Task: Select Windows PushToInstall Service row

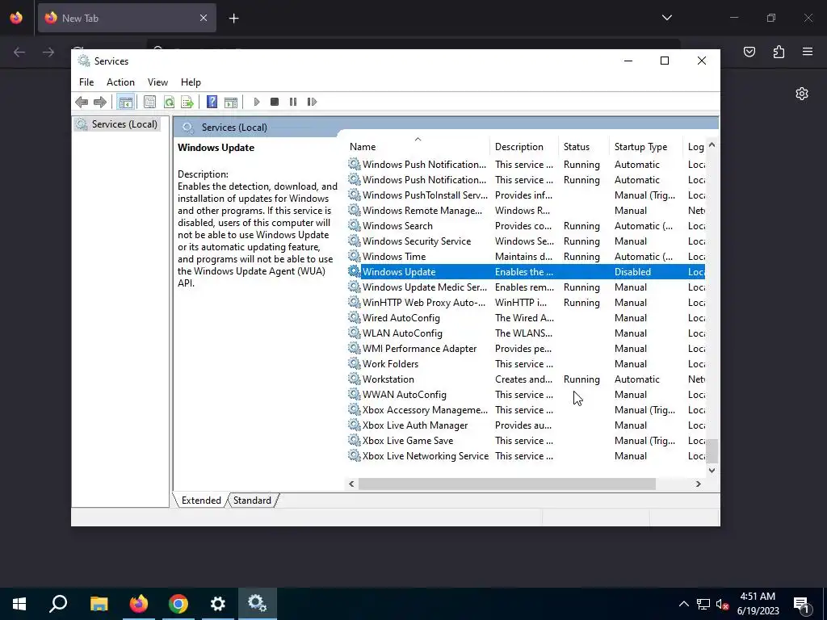Action: (526, 195)
